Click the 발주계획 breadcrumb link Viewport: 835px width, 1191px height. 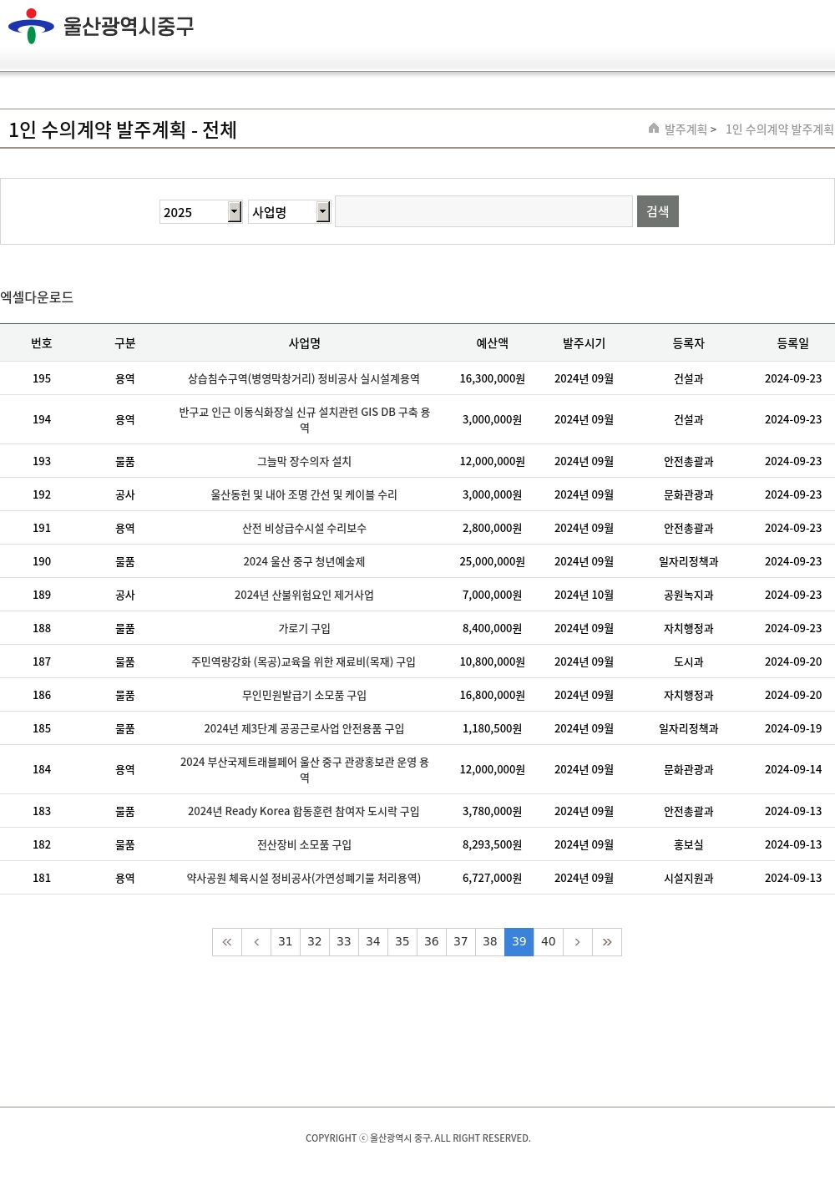tap(686, 129)
